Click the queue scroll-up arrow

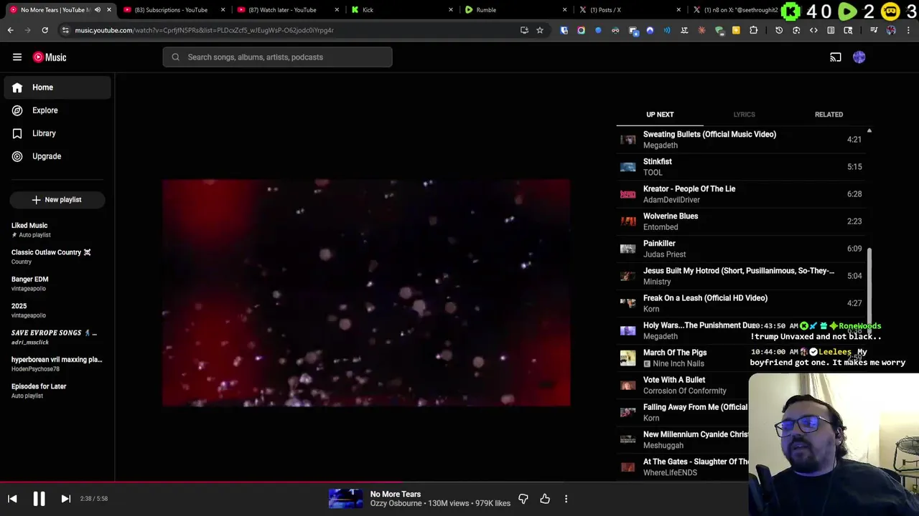[869, 131]
